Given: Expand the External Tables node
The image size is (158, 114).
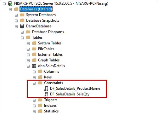Looking at the screenshot, I should click(x=28, y=55).
